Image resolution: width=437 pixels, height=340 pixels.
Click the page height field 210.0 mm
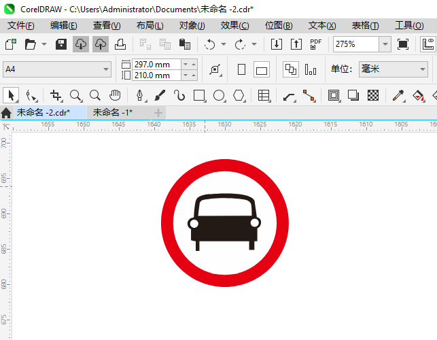[x=156, y=75]
